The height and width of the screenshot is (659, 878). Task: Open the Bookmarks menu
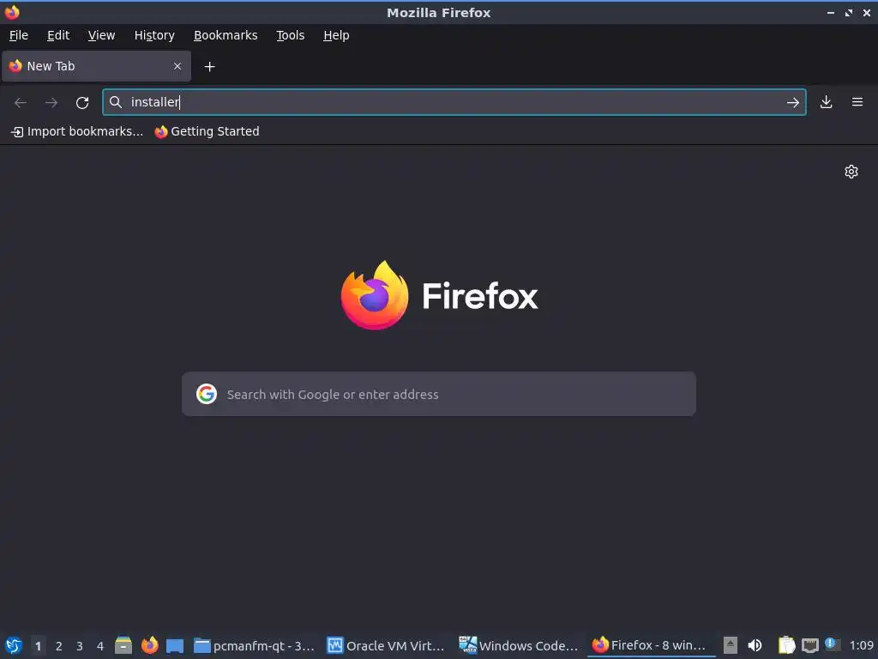coord(226,35)
